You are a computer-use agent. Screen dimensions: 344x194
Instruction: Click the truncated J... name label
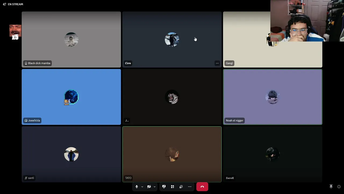127,120
